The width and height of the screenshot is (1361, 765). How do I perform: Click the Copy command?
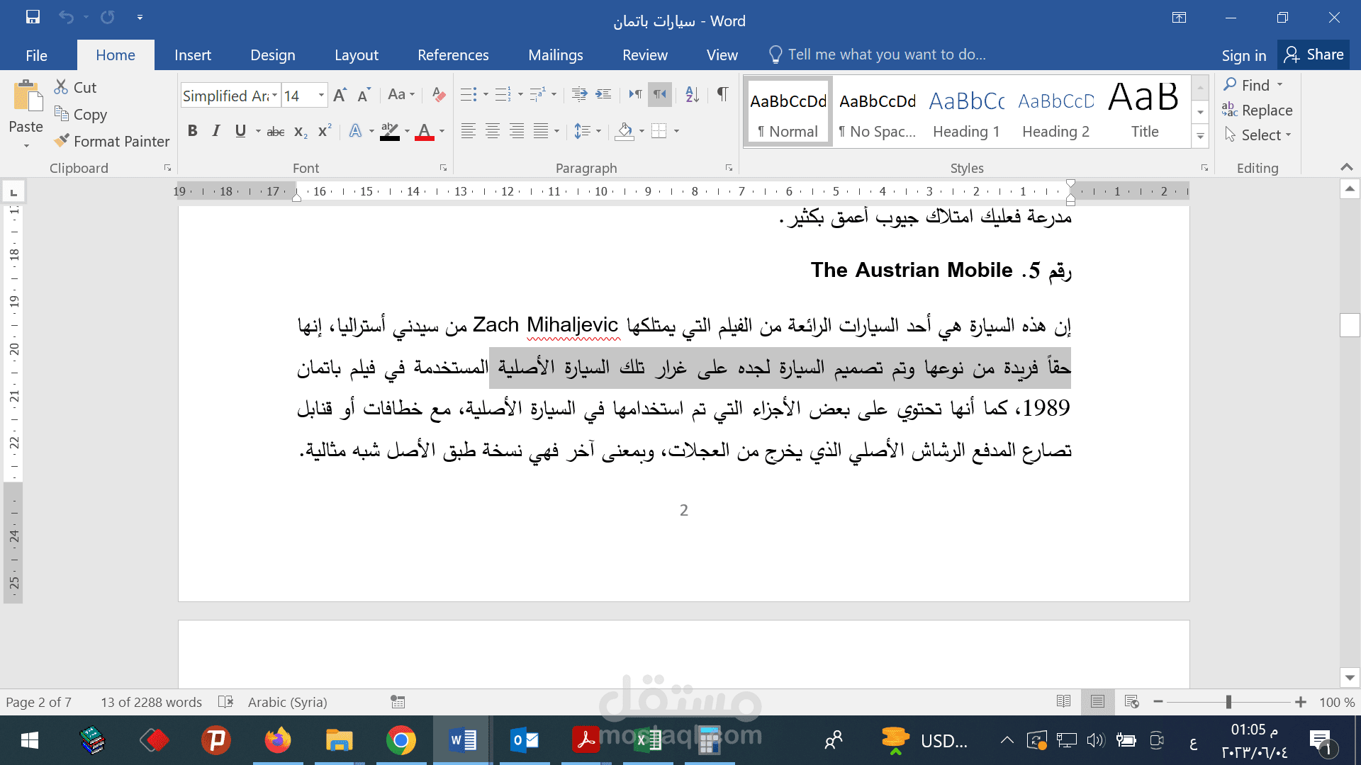(81, 114)
